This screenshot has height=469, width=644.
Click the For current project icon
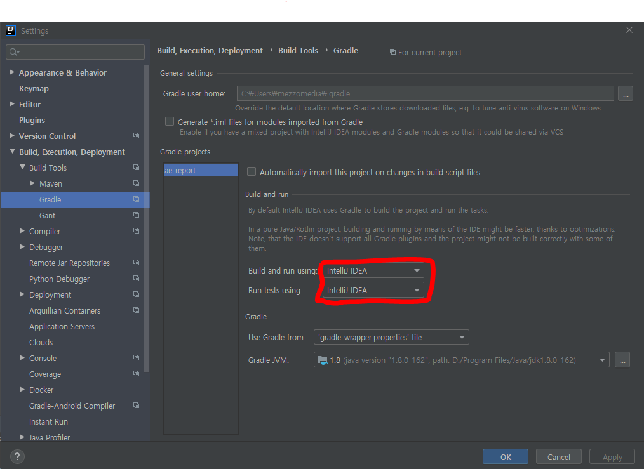point(392,52)
